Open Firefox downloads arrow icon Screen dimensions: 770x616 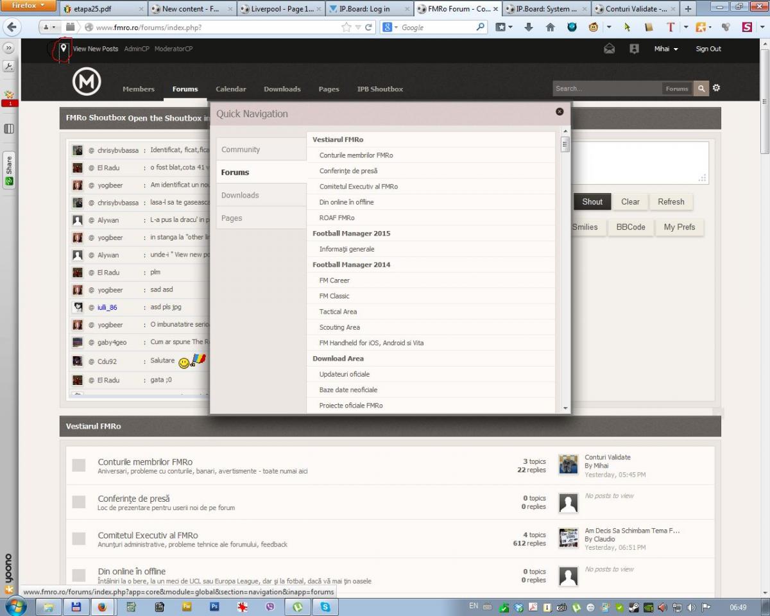529,28
